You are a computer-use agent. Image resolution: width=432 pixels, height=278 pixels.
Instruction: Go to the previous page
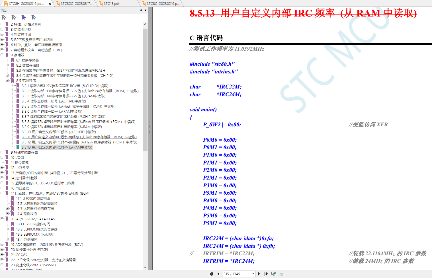click(x=218, y=274)
